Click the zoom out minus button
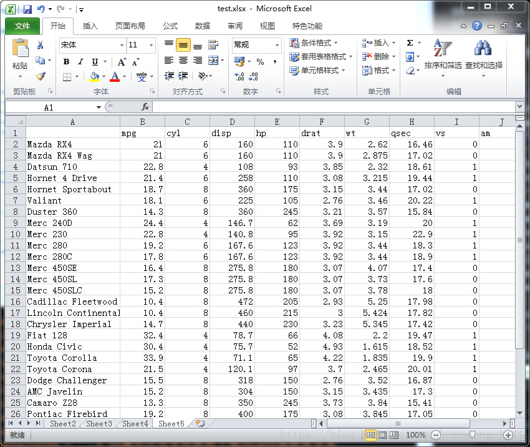 [x=436, y=435]
